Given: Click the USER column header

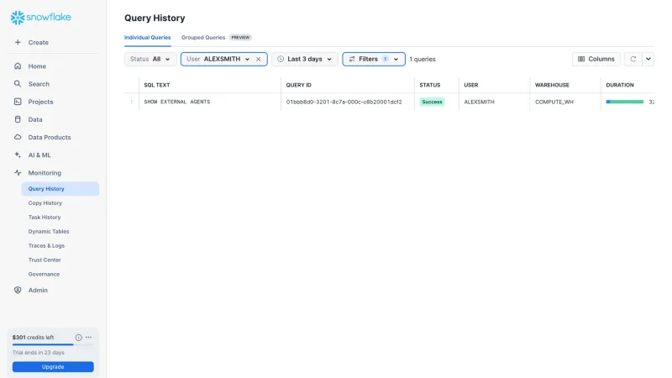Looking at the screenshot, I should tap(471, 85).
